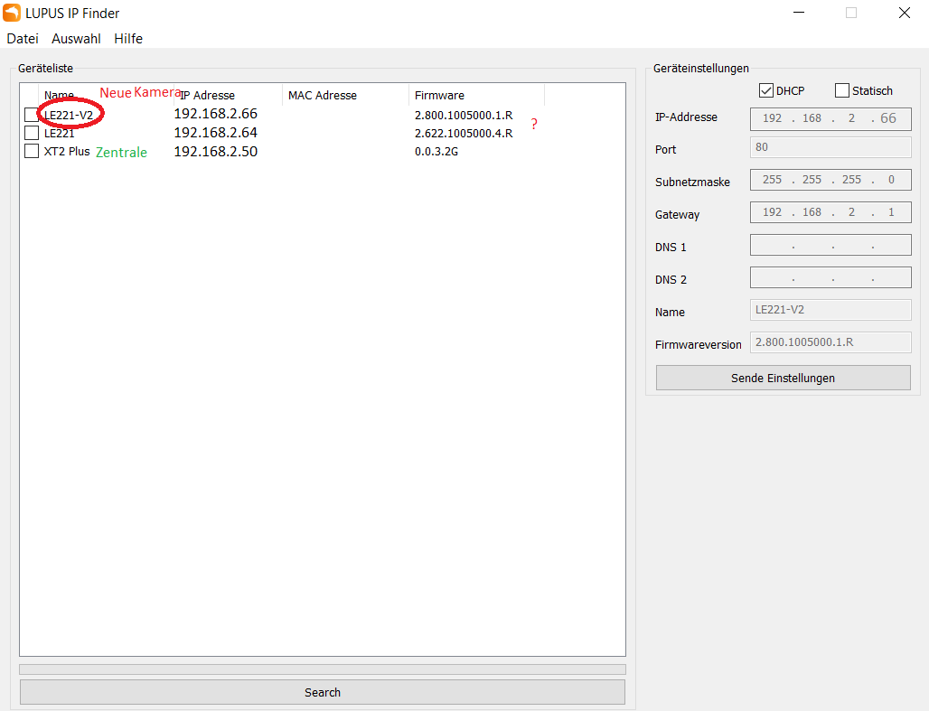Click the Firmwareversion field
The height and width of the screenshot is (711, 929).
point(830,341)
